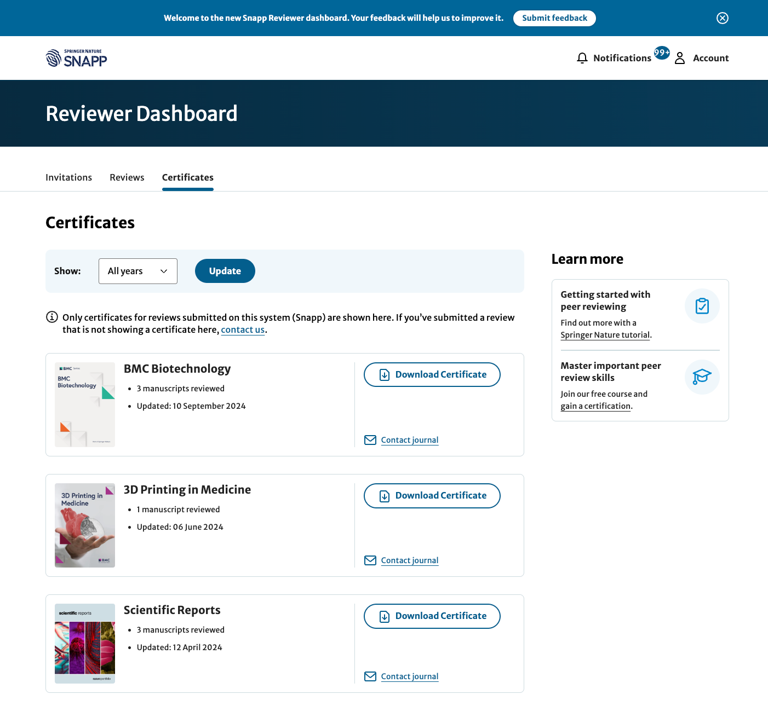
Task: Switch to the Invitations tab
Action: [x=68, y=177]
